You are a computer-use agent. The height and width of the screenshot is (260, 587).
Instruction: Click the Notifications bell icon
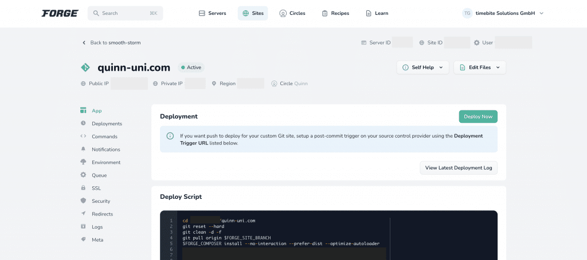pyautogui.click(x=83, y=149)
